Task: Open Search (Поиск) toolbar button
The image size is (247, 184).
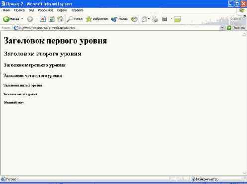Action: (x=75, y=19)
